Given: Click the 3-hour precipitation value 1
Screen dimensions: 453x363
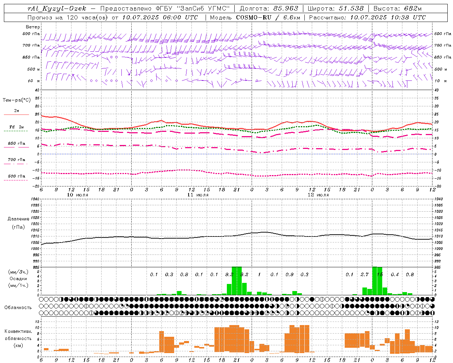Looking at the screenshot, I should pyautogui.click(x=259, y=274).
